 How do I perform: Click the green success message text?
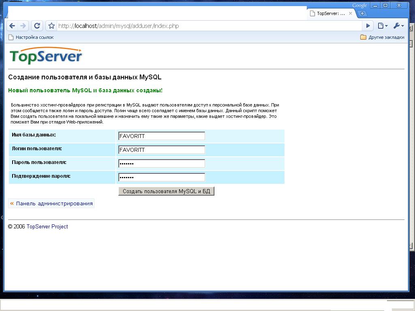pos(85,90)
